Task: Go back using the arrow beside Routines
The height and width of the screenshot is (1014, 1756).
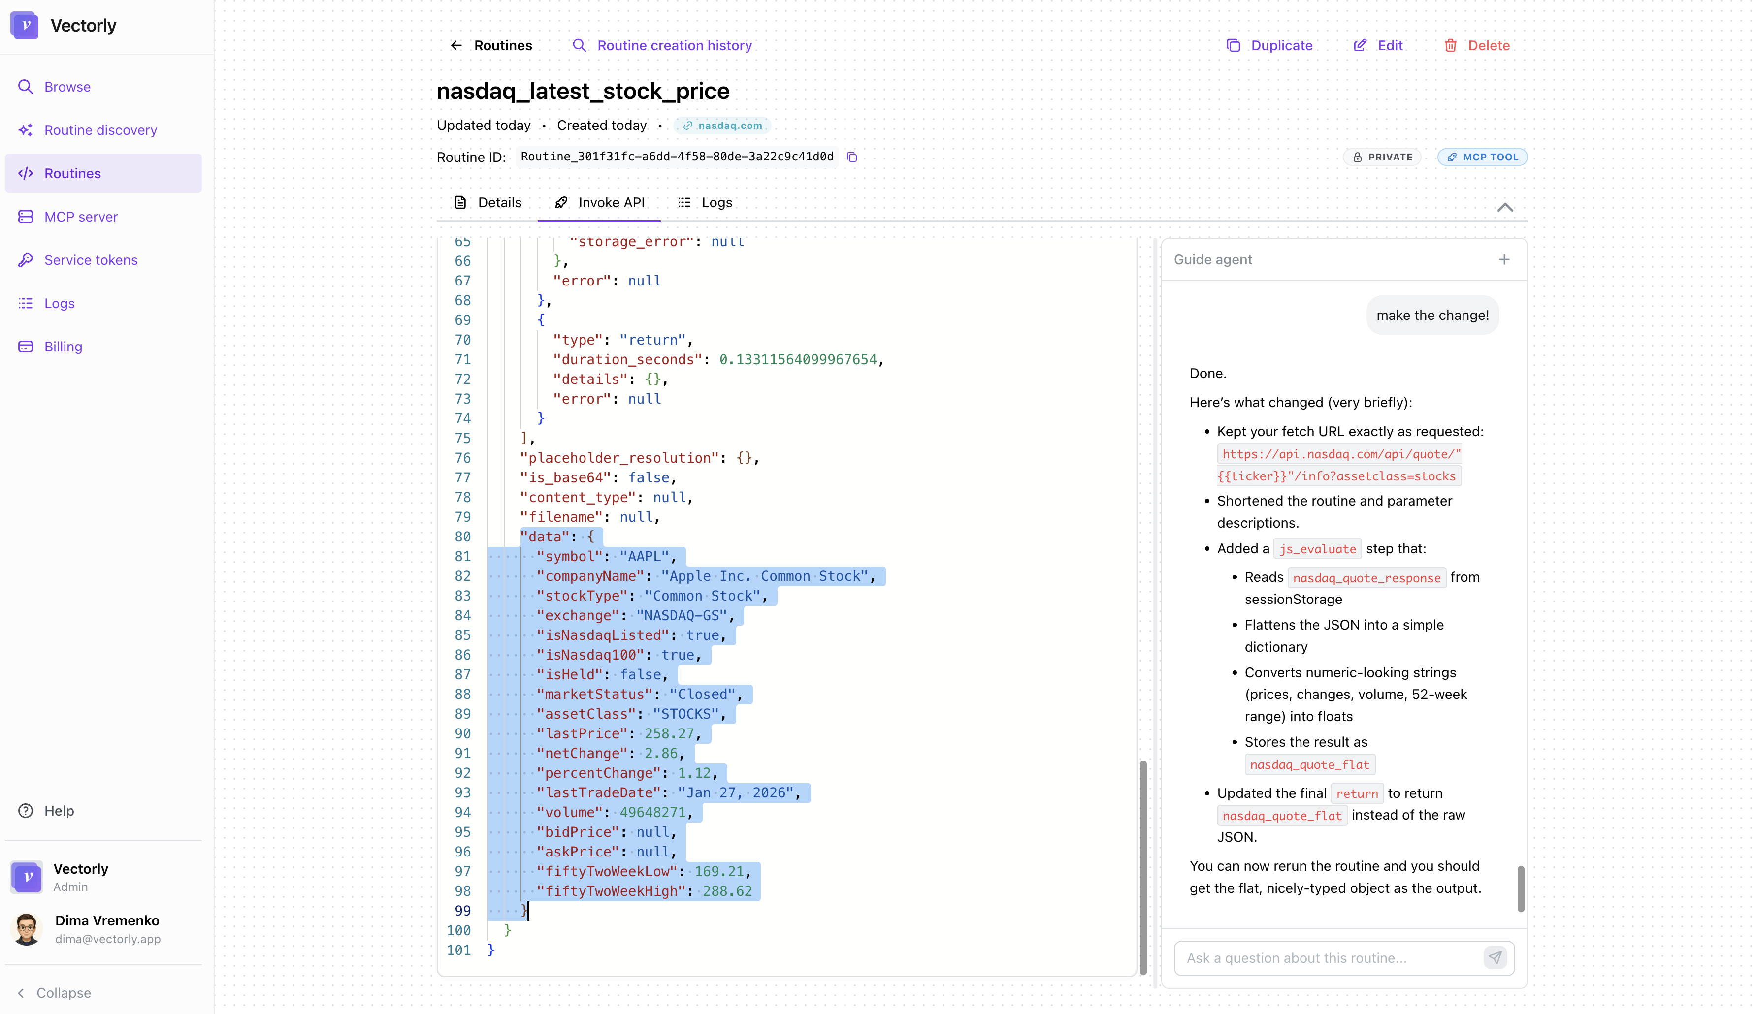Action: (456, 45)
